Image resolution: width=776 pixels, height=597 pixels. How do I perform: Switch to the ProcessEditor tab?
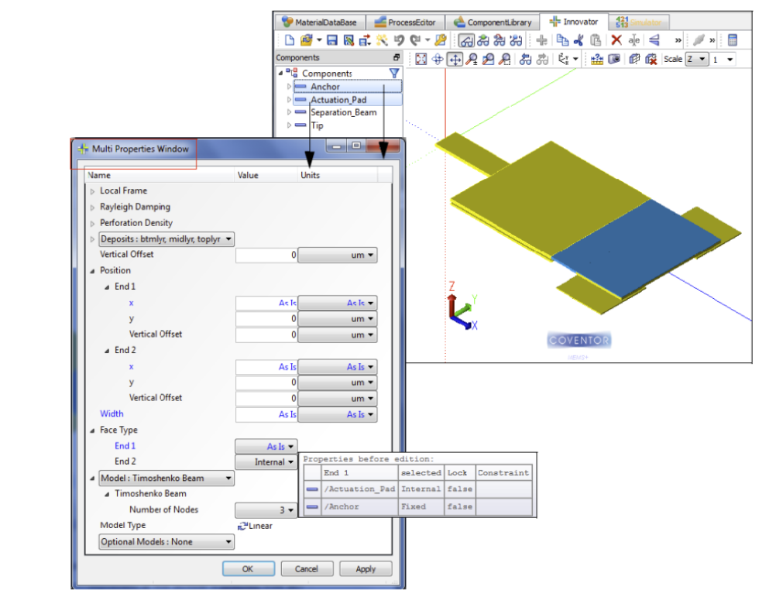click(x=405, y=22)
